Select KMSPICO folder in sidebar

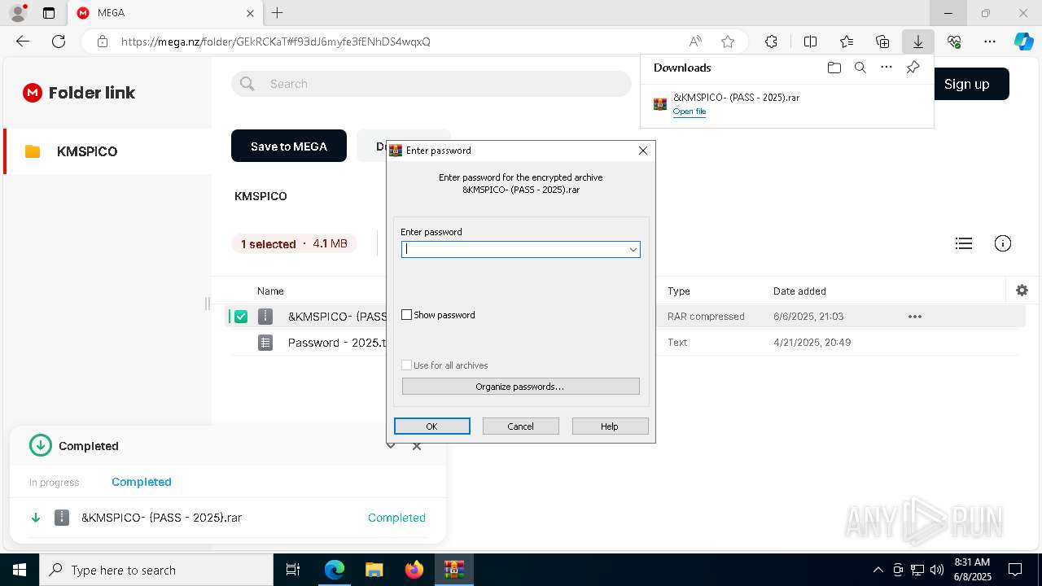coord(107,151)
